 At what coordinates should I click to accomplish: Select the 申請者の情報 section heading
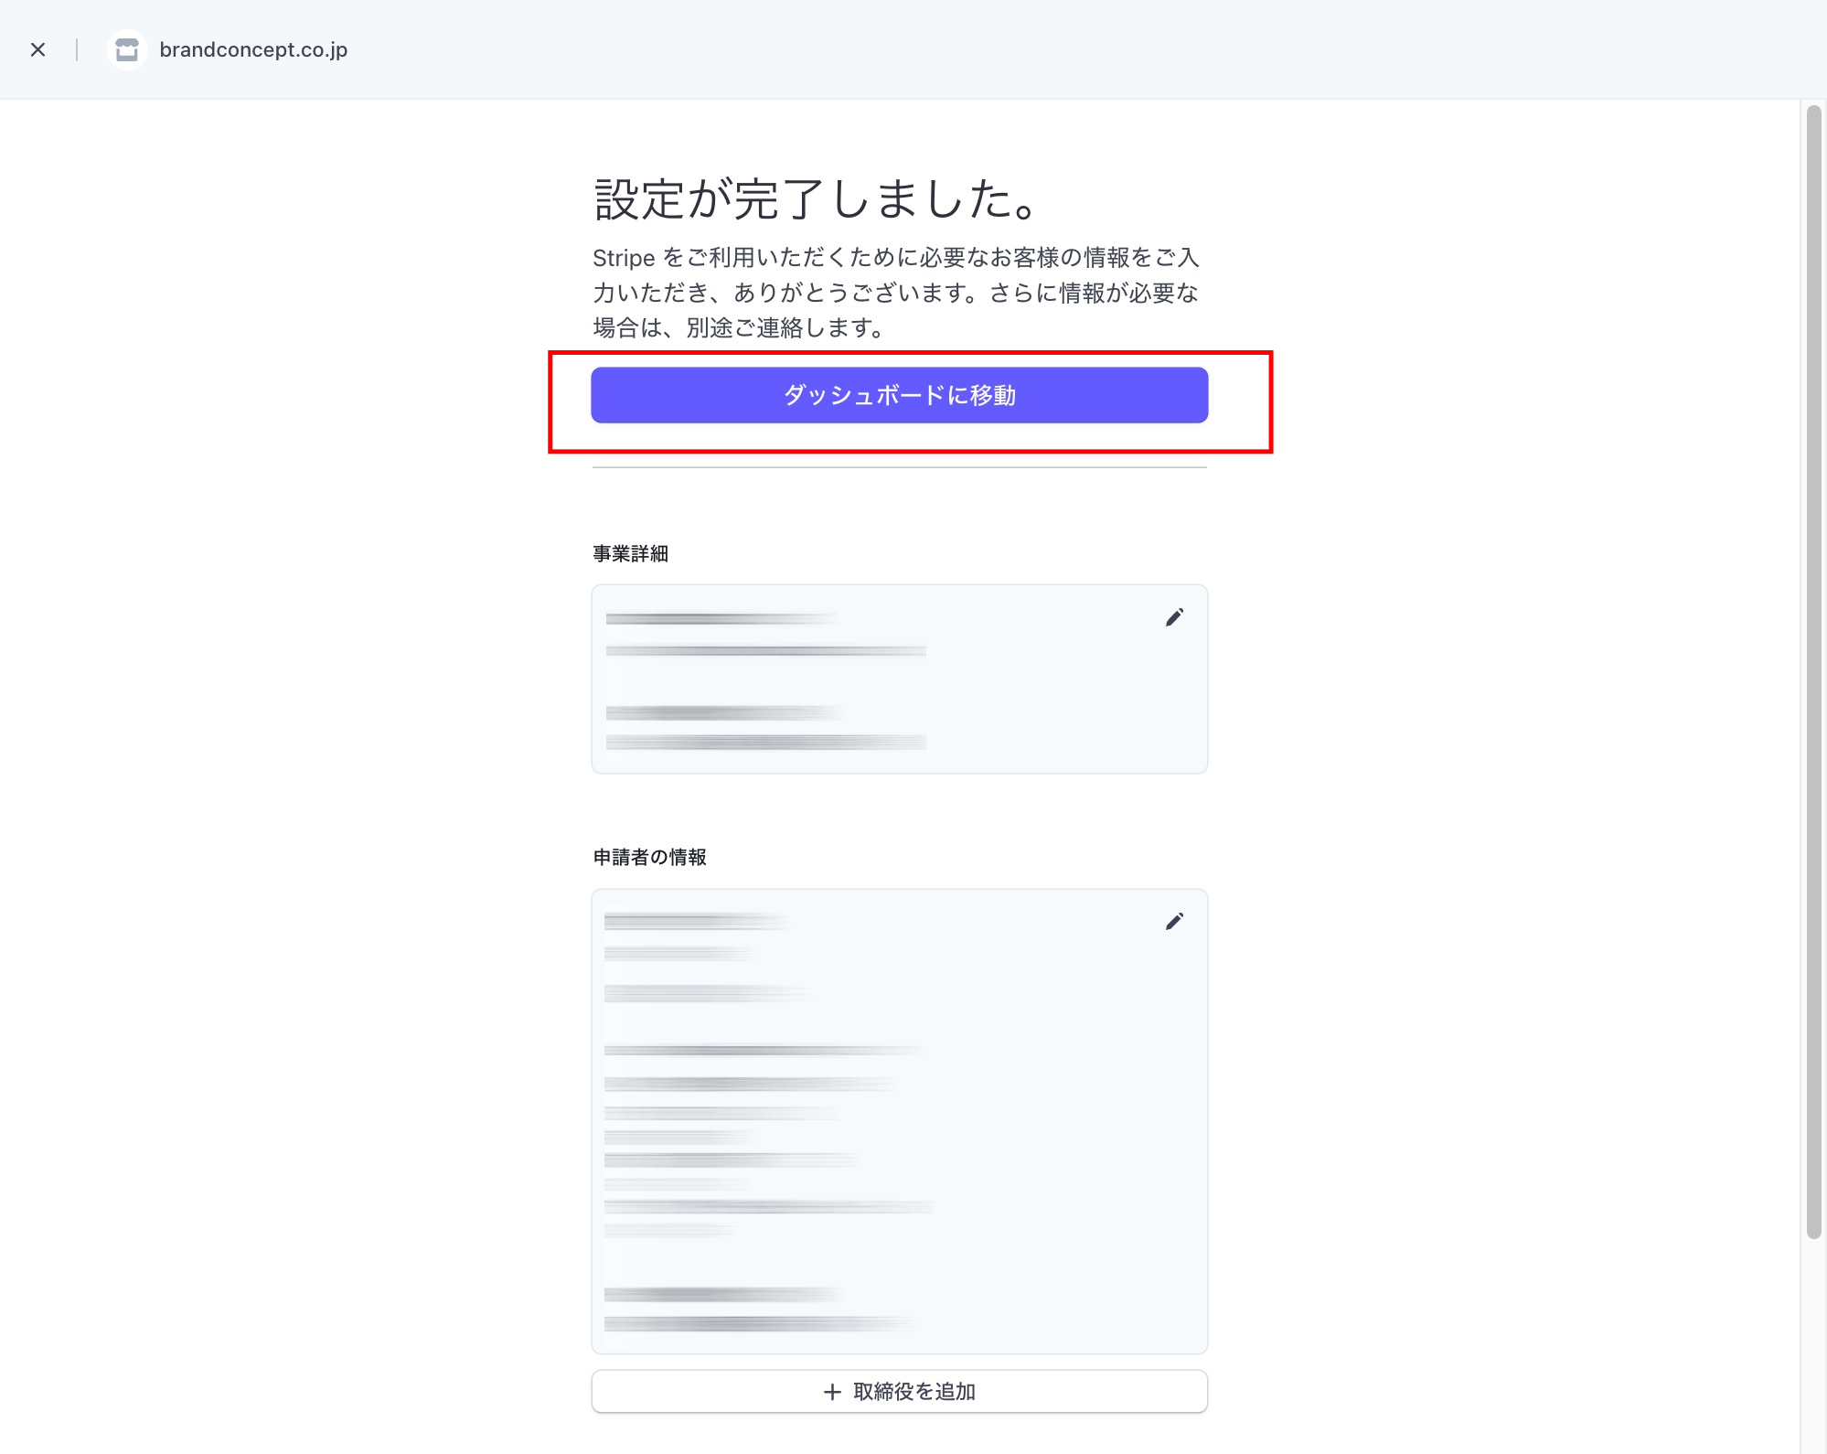click(649, 857)
